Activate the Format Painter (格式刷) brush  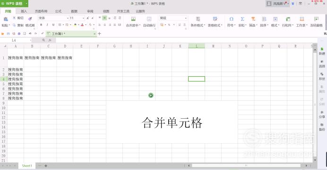pyautogui.click(x=30, y=19)
